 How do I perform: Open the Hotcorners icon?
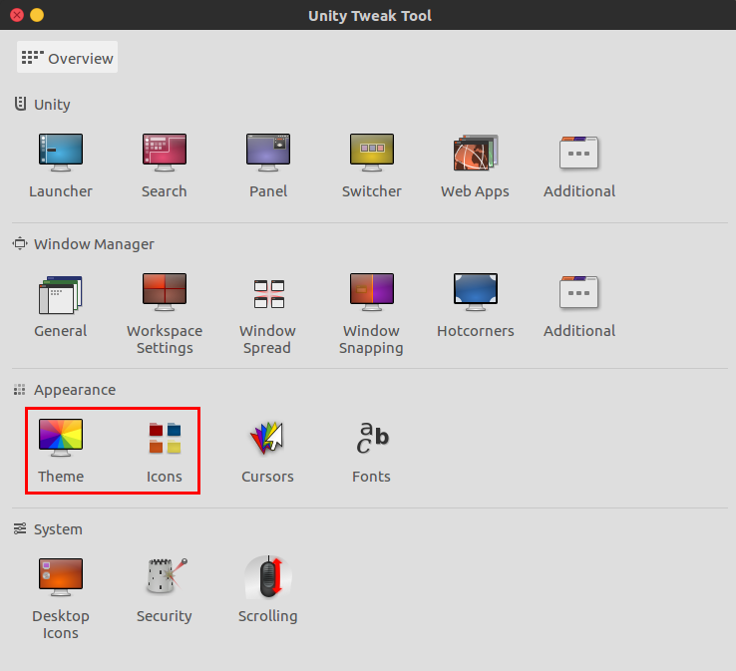[475, 292]
